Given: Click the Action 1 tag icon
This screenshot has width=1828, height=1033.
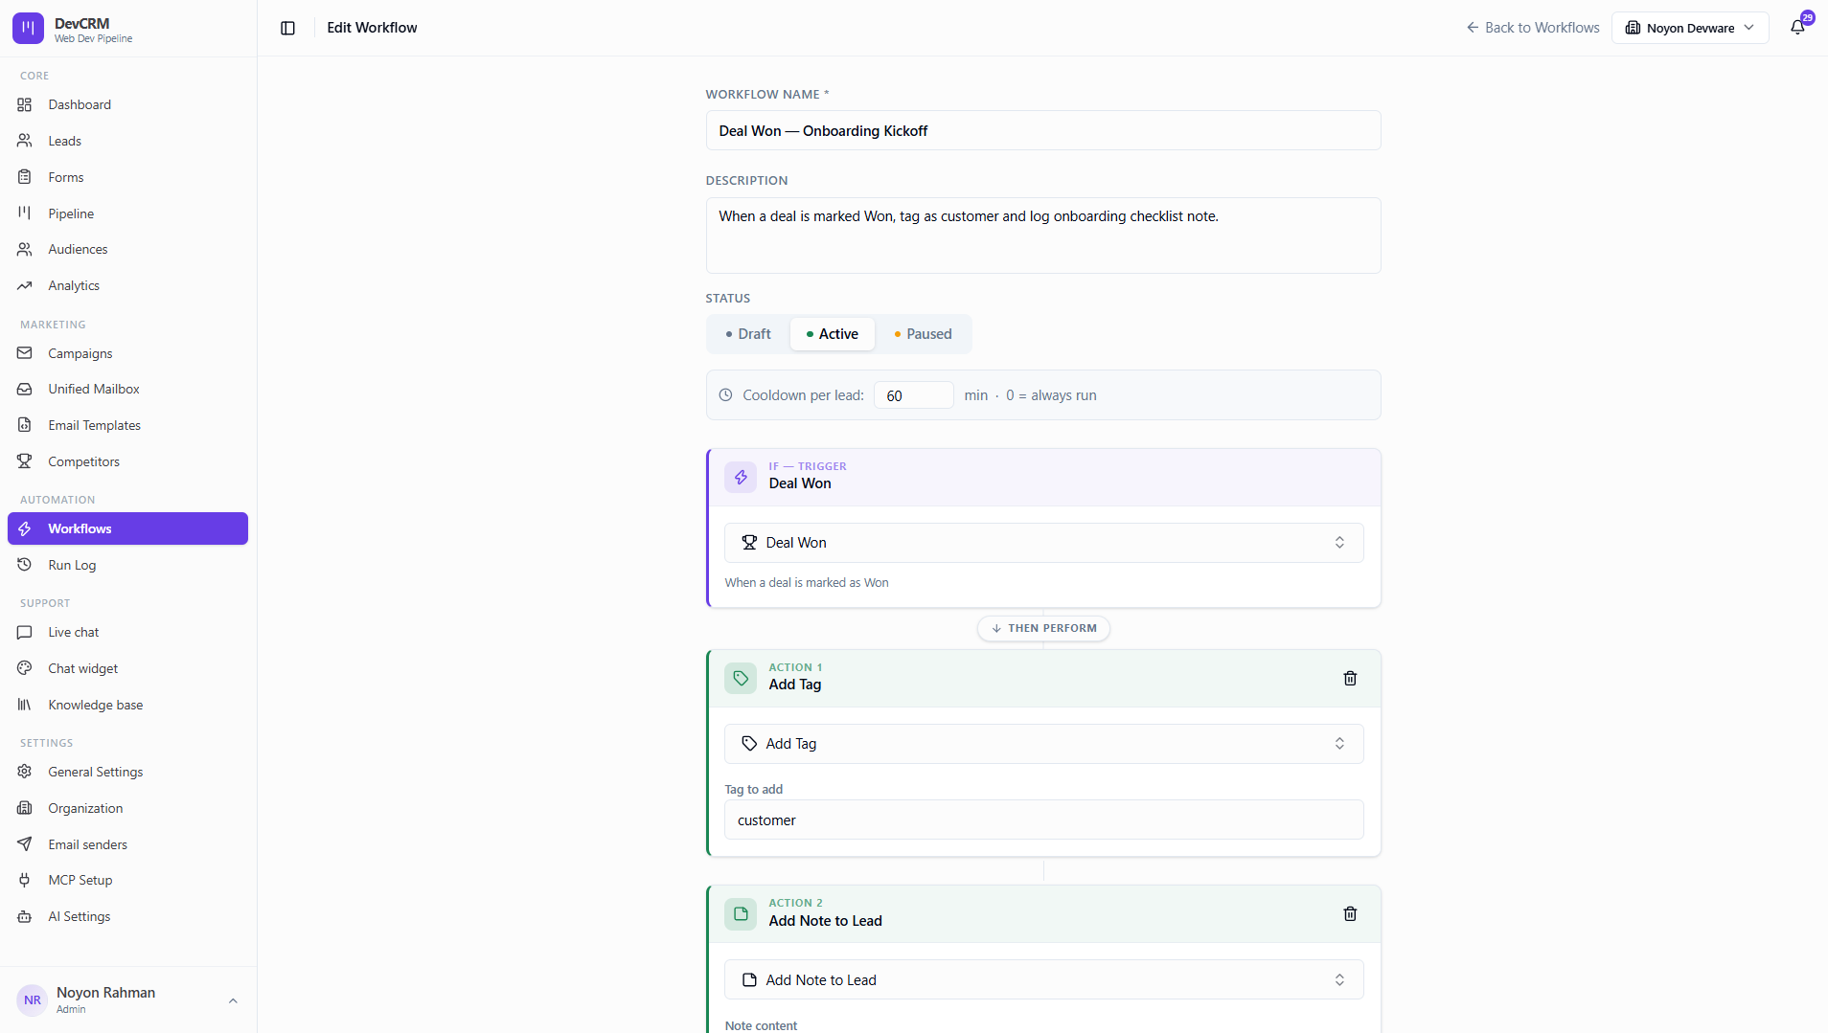Looking at the screenshot, I should [741, 678].
